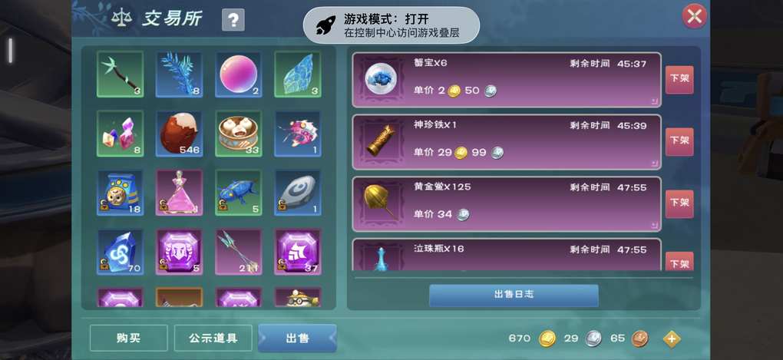
Task: Pick the pink dress item
Action: coord(179,192)
